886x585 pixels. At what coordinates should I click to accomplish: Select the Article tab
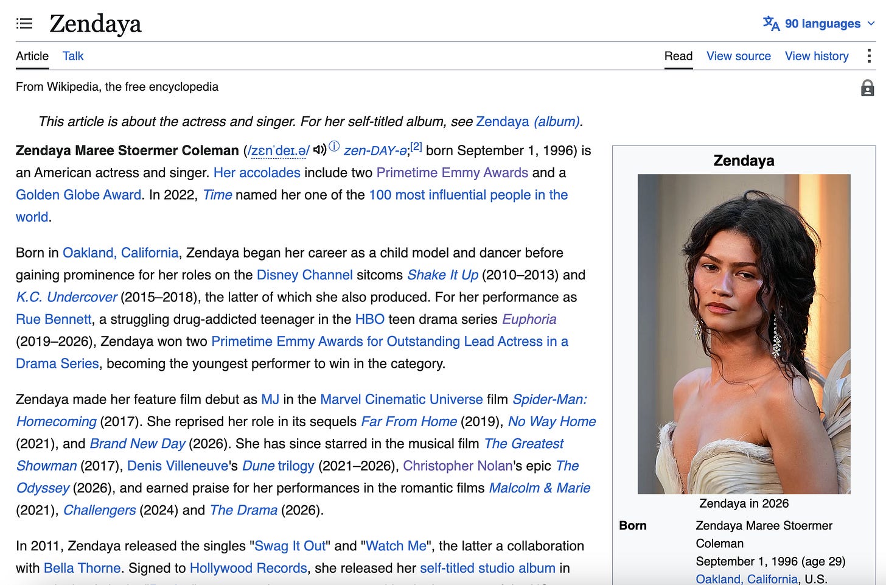(x=32, y=56)
